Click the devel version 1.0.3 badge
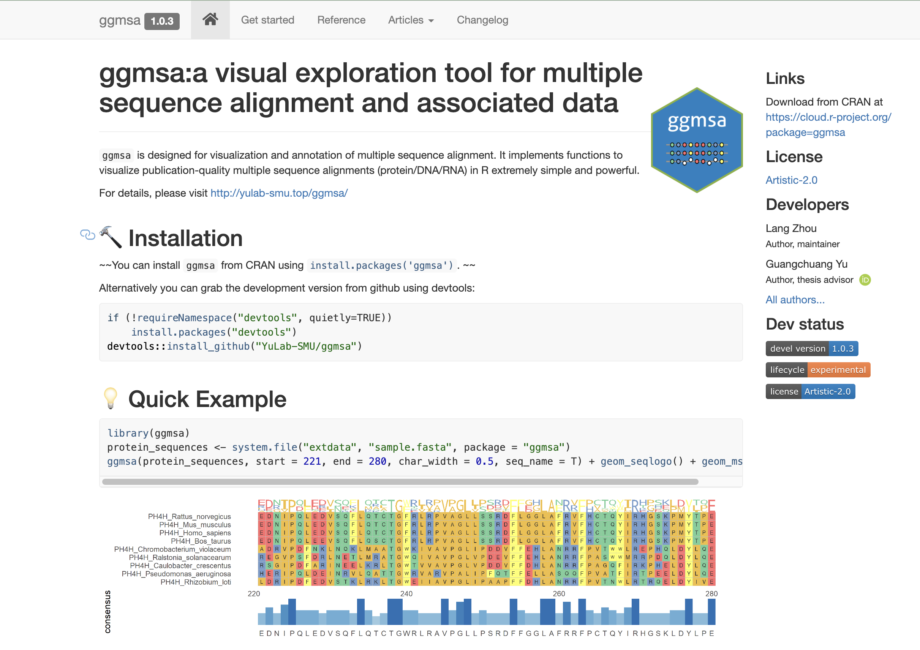920x650 pixels. pyautogui.click(x=811, y=349)
